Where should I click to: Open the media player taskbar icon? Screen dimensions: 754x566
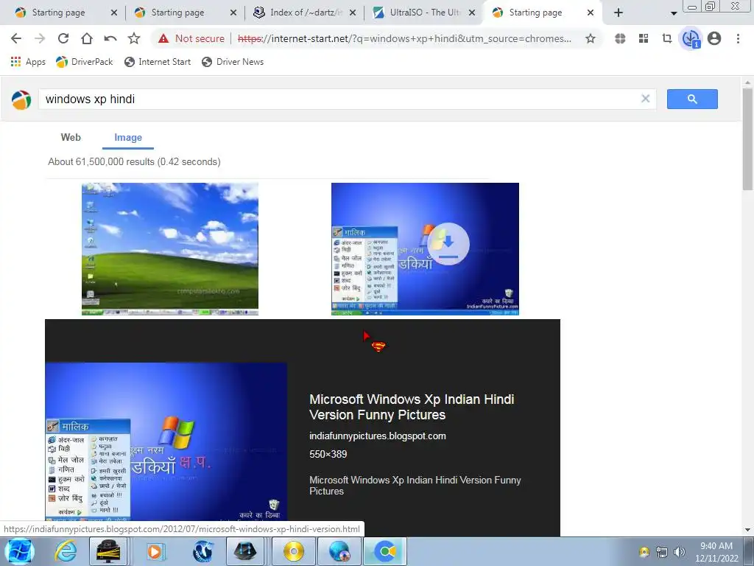pyautogui.click(x=155, y=551)
